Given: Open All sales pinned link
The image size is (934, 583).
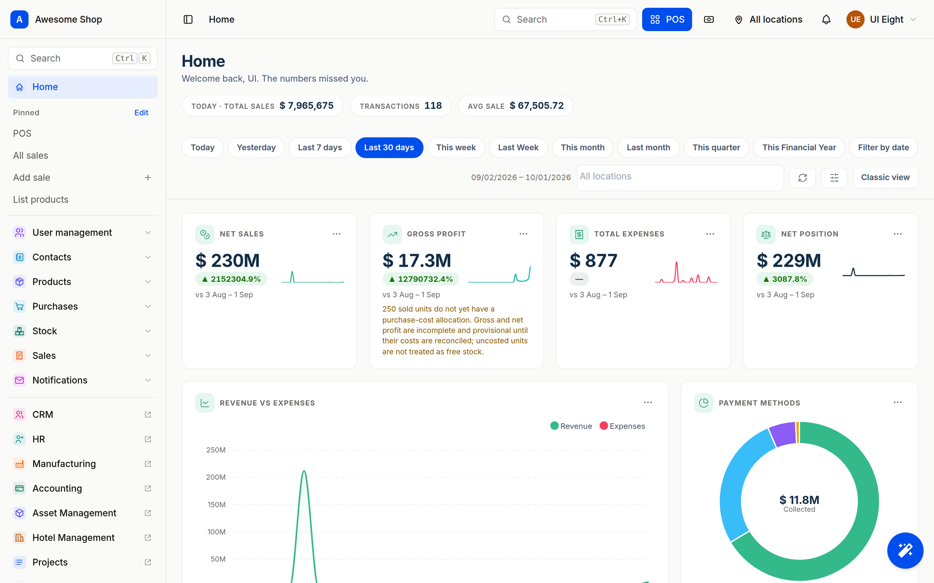Looking at the screenshot, I should (31, 155).
